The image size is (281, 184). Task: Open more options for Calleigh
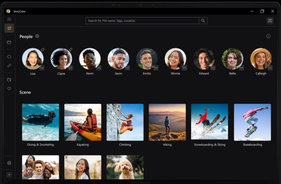(x=270, y=68)
